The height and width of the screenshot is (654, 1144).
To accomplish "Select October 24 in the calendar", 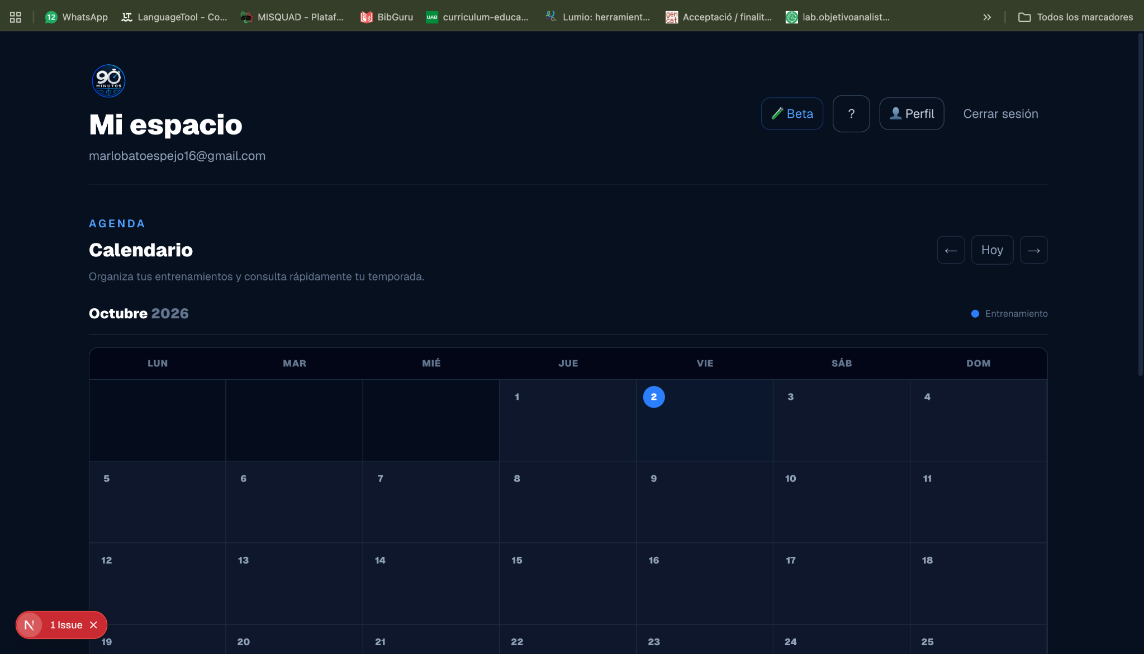I will [x=841, y=640].
